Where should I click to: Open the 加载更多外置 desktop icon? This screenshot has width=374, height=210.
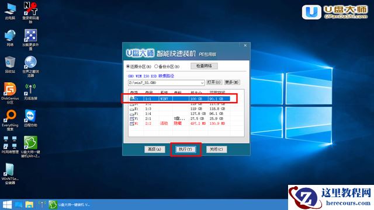point(30,40)
